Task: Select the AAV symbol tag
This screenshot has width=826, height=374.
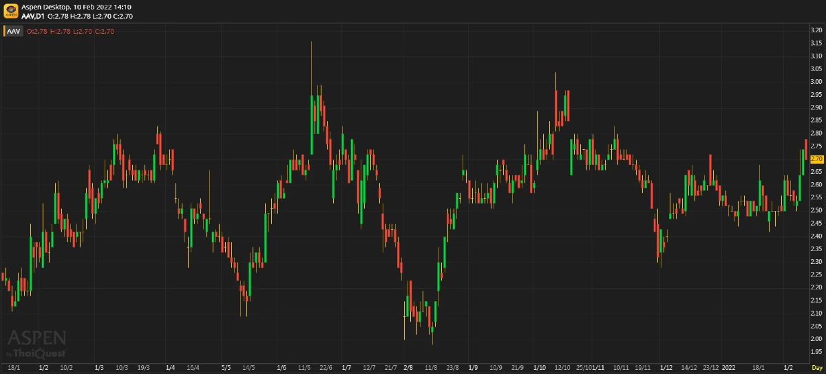Action: (14, 31)
